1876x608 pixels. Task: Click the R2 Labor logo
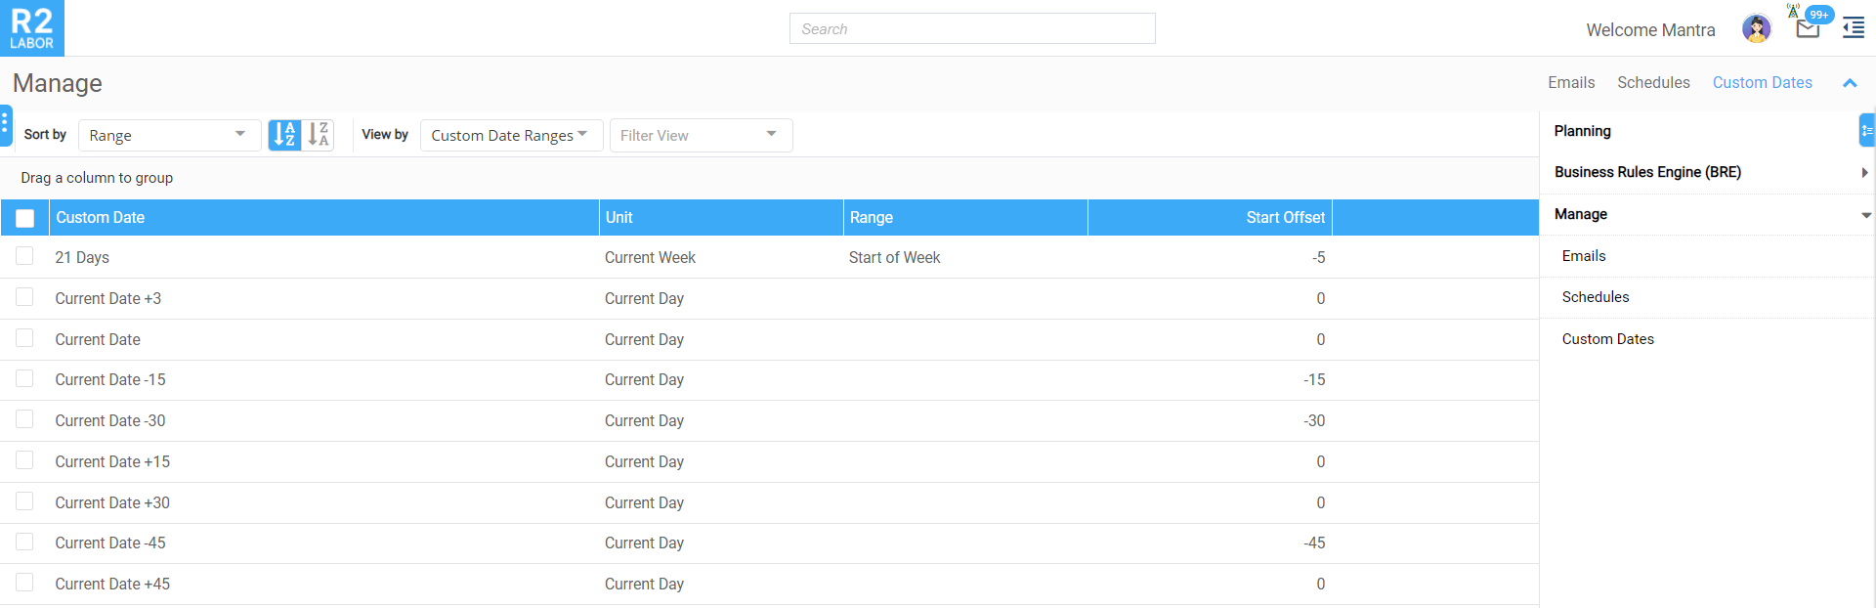click(x=32, y=28)
